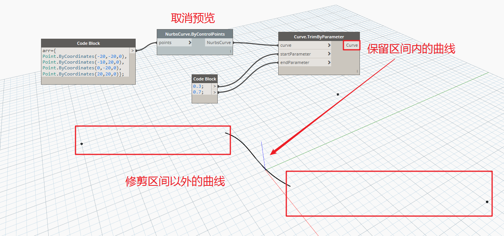504x236 pixels.
Task: Click the points input port
Action: coord(174,43)
